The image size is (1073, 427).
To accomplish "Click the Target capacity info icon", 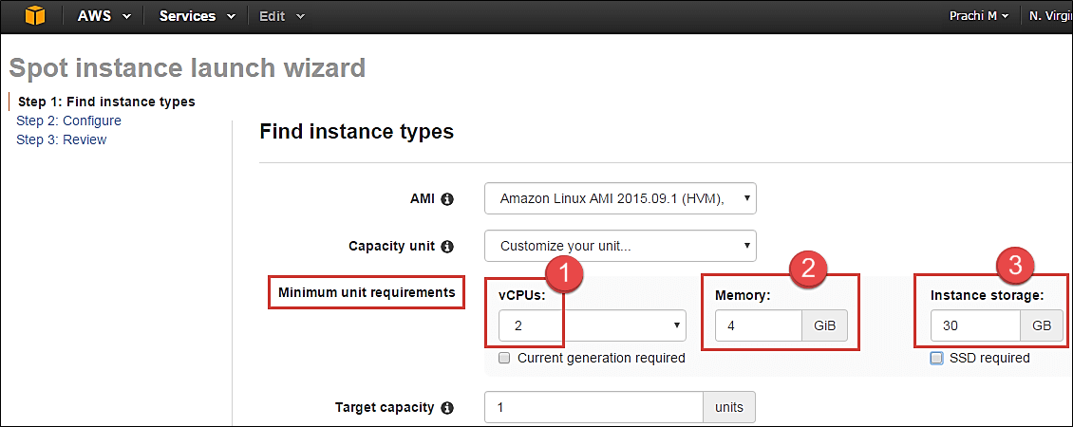I will [x=447, y=408].
